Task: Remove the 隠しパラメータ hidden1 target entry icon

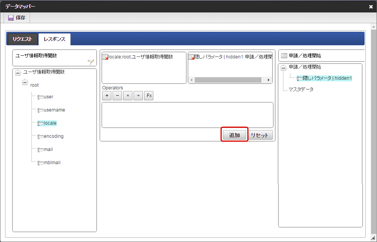Action: pyautogui.click(x=191, y=57)
